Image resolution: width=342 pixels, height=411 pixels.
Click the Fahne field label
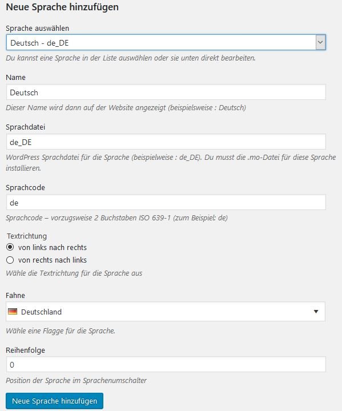pos(15,295)
